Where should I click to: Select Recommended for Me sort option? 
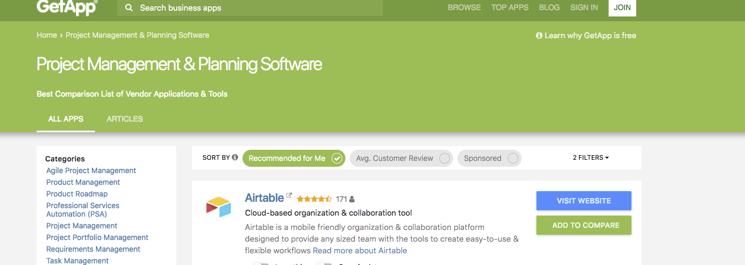(294, 158)
